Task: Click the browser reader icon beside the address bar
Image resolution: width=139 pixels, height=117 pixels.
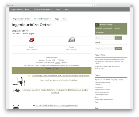Action: (95, 5)
